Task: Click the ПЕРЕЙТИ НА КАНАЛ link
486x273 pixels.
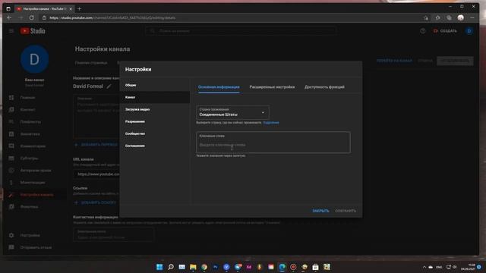Action: [x=394, y=61]
